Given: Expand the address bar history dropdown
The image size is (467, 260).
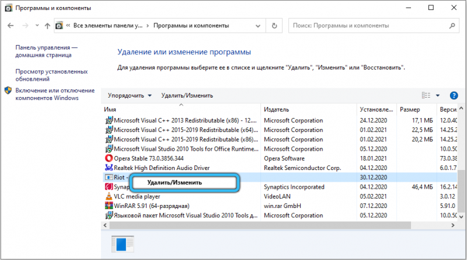Looking at the screenshot, I should [x=258, y=26].
